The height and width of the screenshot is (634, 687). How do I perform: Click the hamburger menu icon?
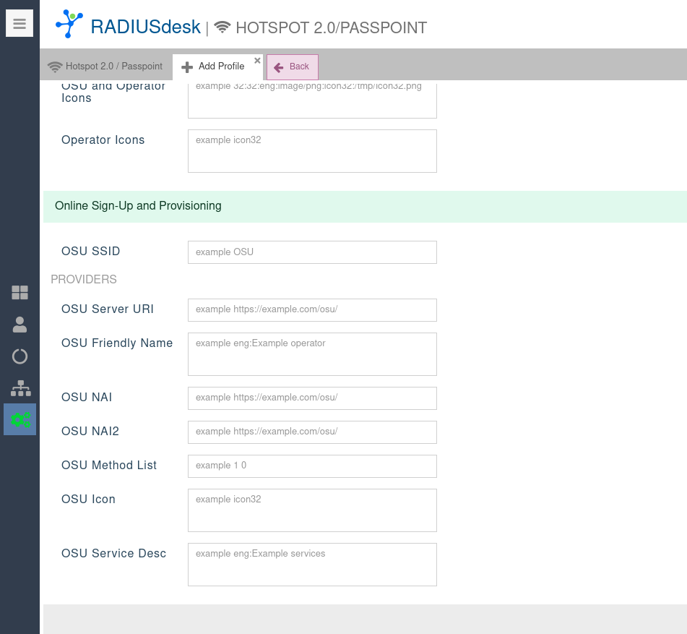tap(20, 24)
